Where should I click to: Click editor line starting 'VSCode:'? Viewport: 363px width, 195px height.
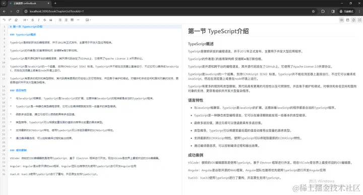coord(85,158)
